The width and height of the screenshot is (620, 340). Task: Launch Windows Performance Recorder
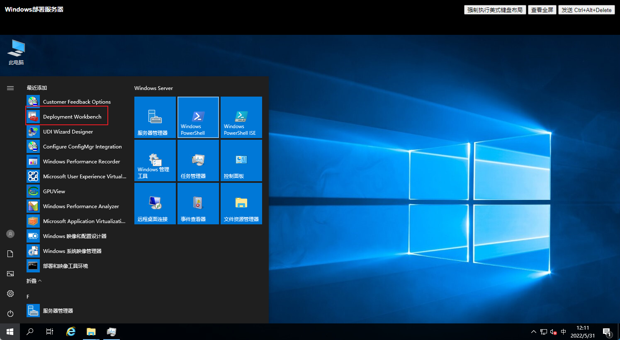pos(77,161)
